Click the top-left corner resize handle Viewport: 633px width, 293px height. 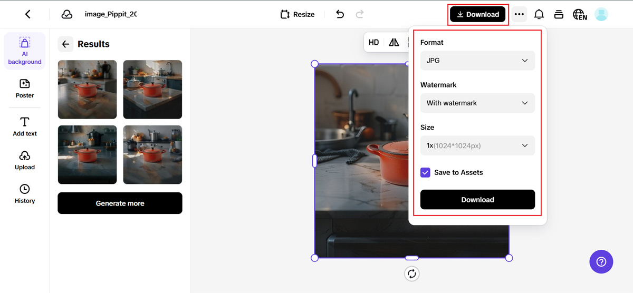[314, 64]
